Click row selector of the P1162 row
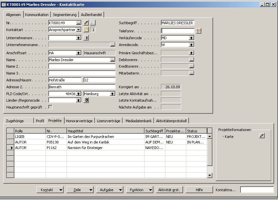The height and width of the screenshot is (200, 278). point(10,148)
